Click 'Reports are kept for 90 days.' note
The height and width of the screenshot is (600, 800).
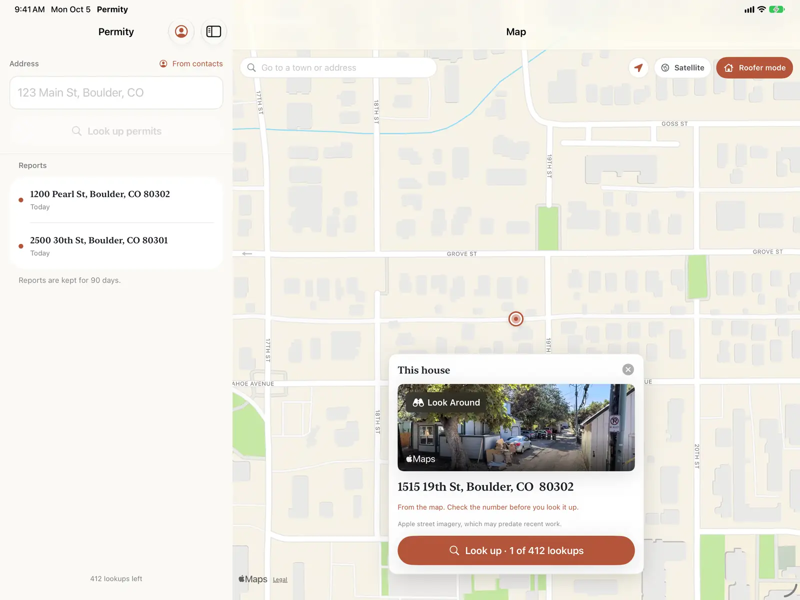[x=69, y=280]
